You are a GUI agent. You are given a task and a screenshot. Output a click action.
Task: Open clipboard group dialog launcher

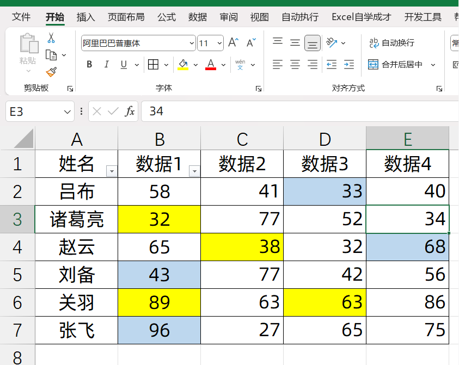coord(70,89)
